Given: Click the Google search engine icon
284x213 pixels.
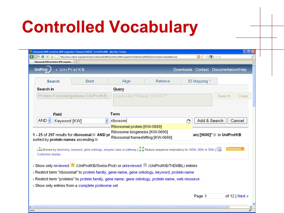Looking at the screenshot, I should [210, 57].
